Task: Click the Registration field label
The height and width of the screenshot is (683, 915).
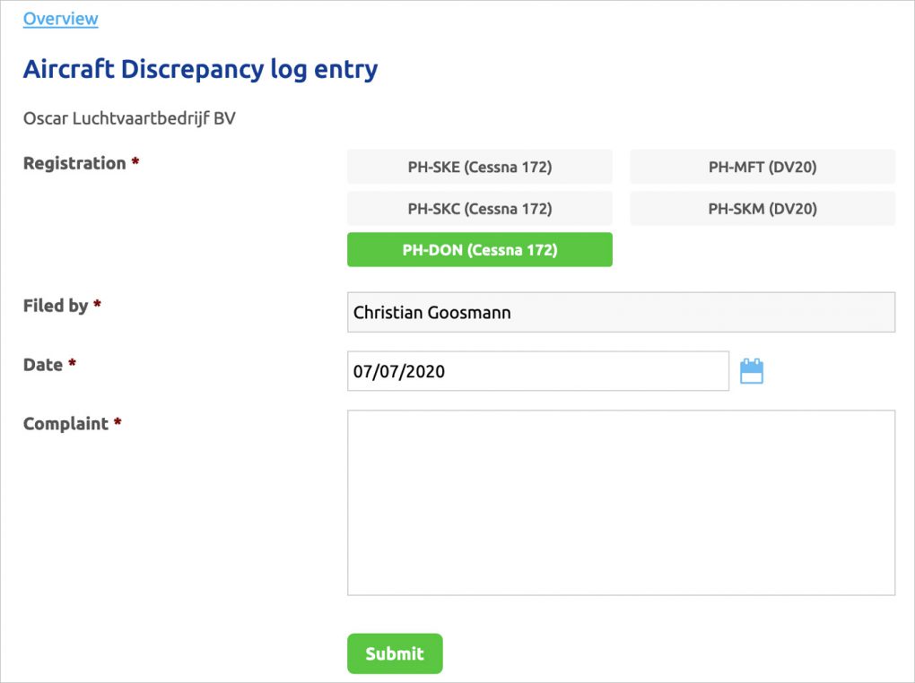Action: point(73,163)
